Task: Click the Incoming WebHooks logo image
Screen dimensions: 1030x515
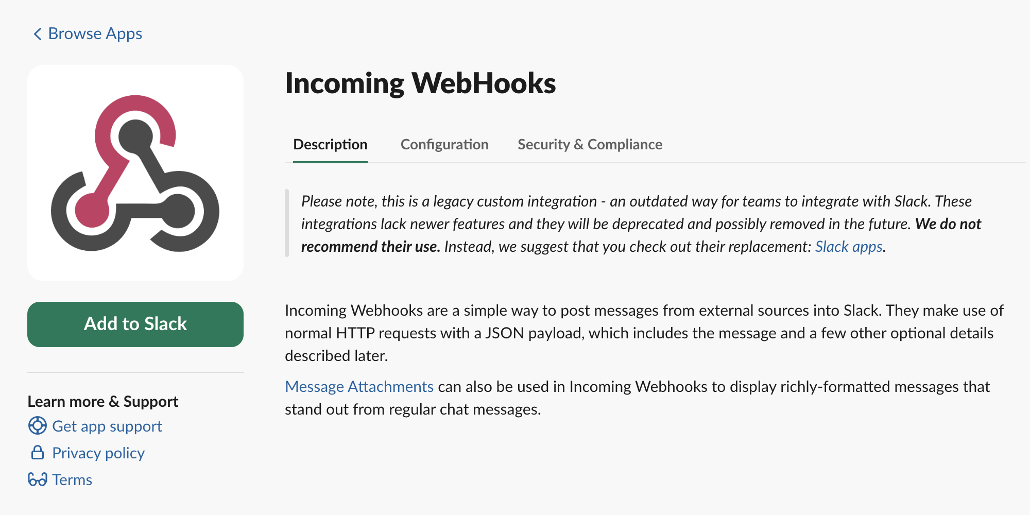Action: tap(135, 173)
